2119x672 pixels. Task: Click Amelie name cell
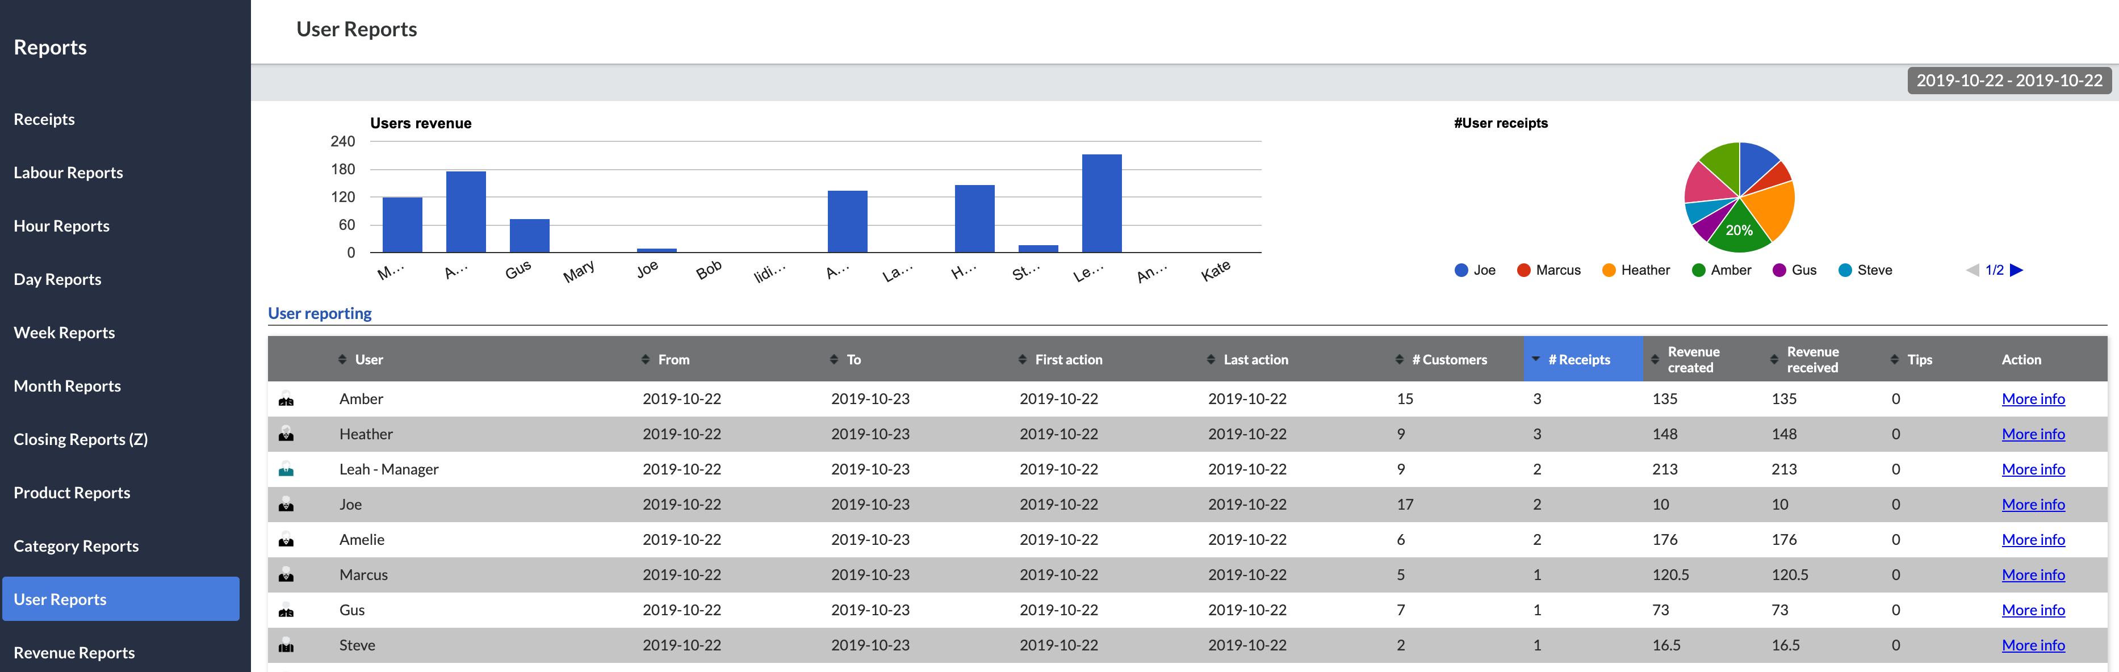coord(362,540)
